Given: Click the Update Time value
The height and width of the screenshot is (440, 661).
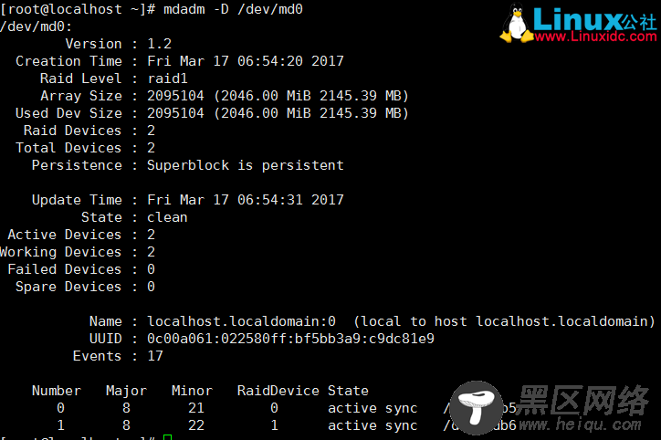Looking at the screenshot, I should point(246,200).
